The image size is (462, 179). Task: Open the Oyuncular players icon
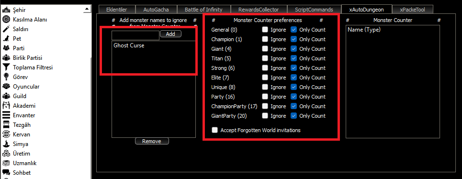6,87
